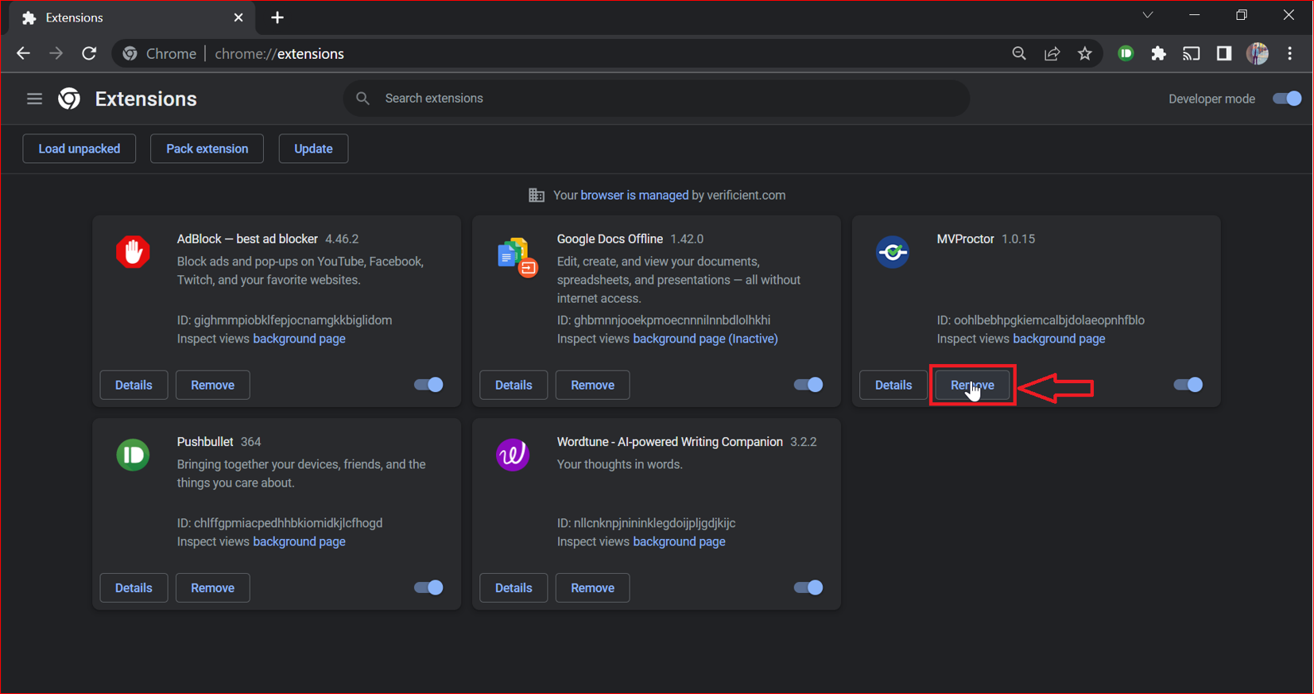1314x694 pixels.
Task: Disable Google Docs Offline toggle
Action: pyautogui.click(x=808, y=385)
